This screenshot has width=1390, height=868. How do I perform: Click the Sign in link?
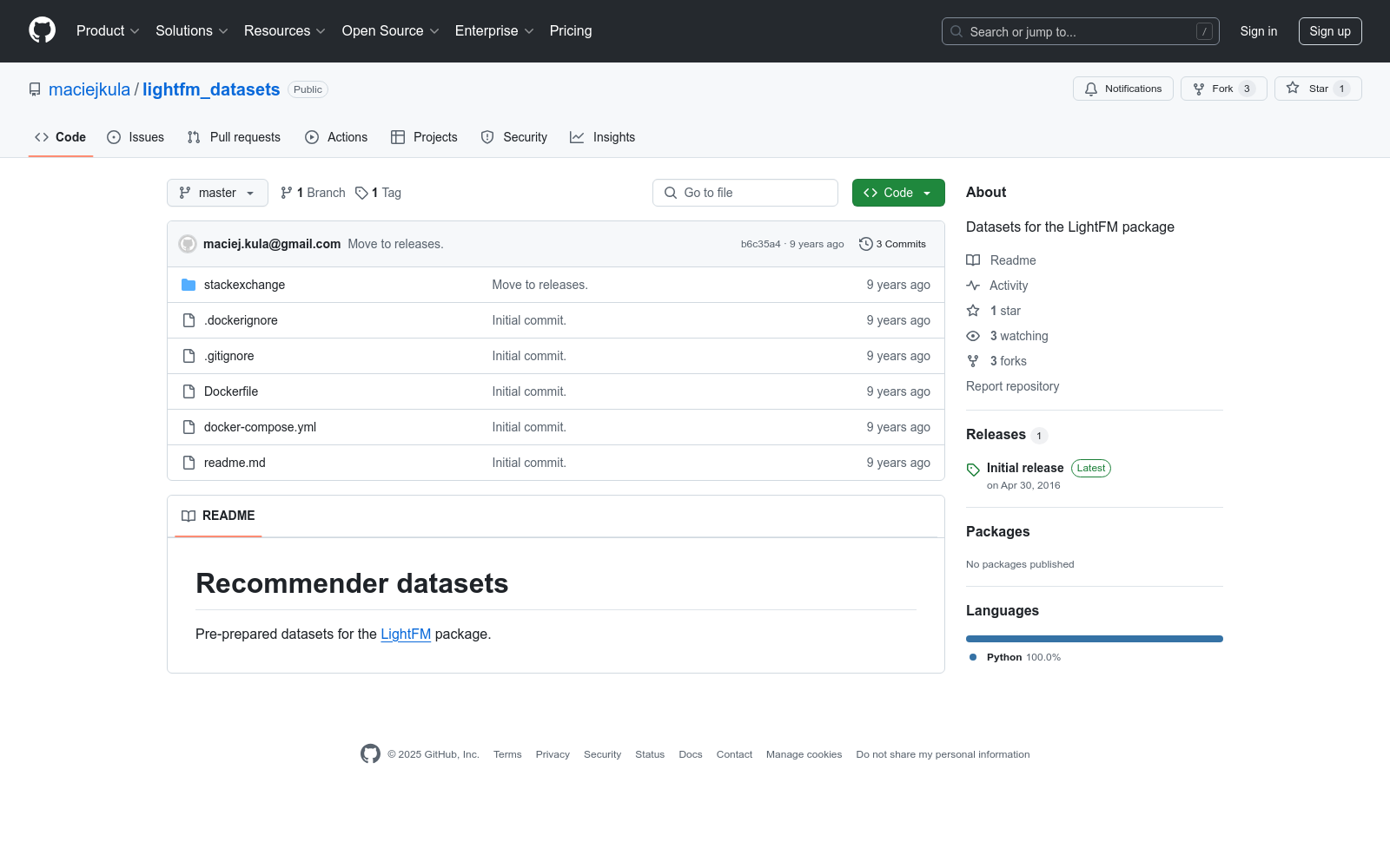click(x=1259, y=31)
